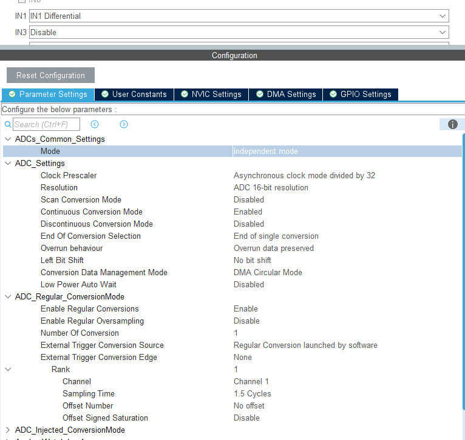This screenshot has width=465, height=440.
Task: Click the 1.5 Cycles sampling time
Action: 253,394
